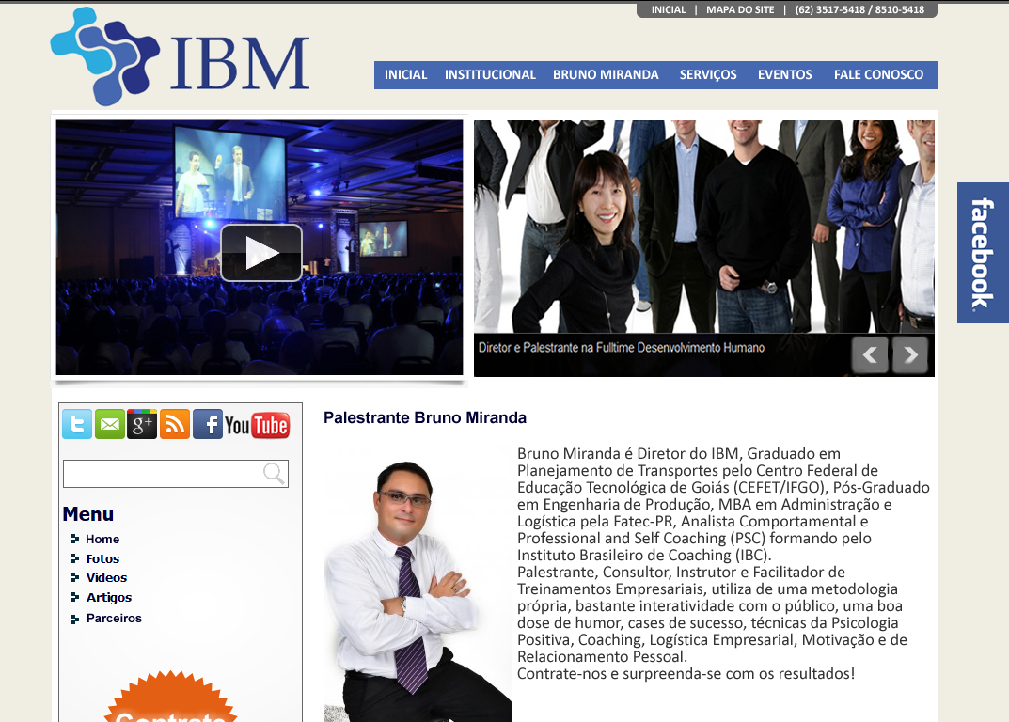Click the Bruno Miranda portrait photo

(x=418, y=585)
